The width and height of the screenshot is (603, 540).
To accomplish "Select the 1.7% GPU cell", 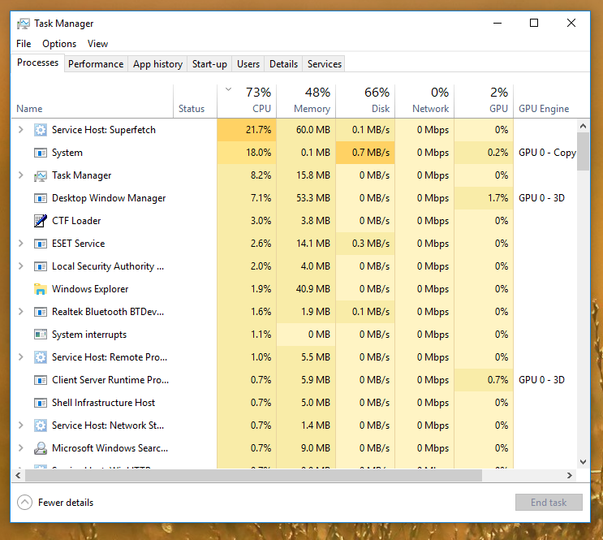I will point(484,198).
